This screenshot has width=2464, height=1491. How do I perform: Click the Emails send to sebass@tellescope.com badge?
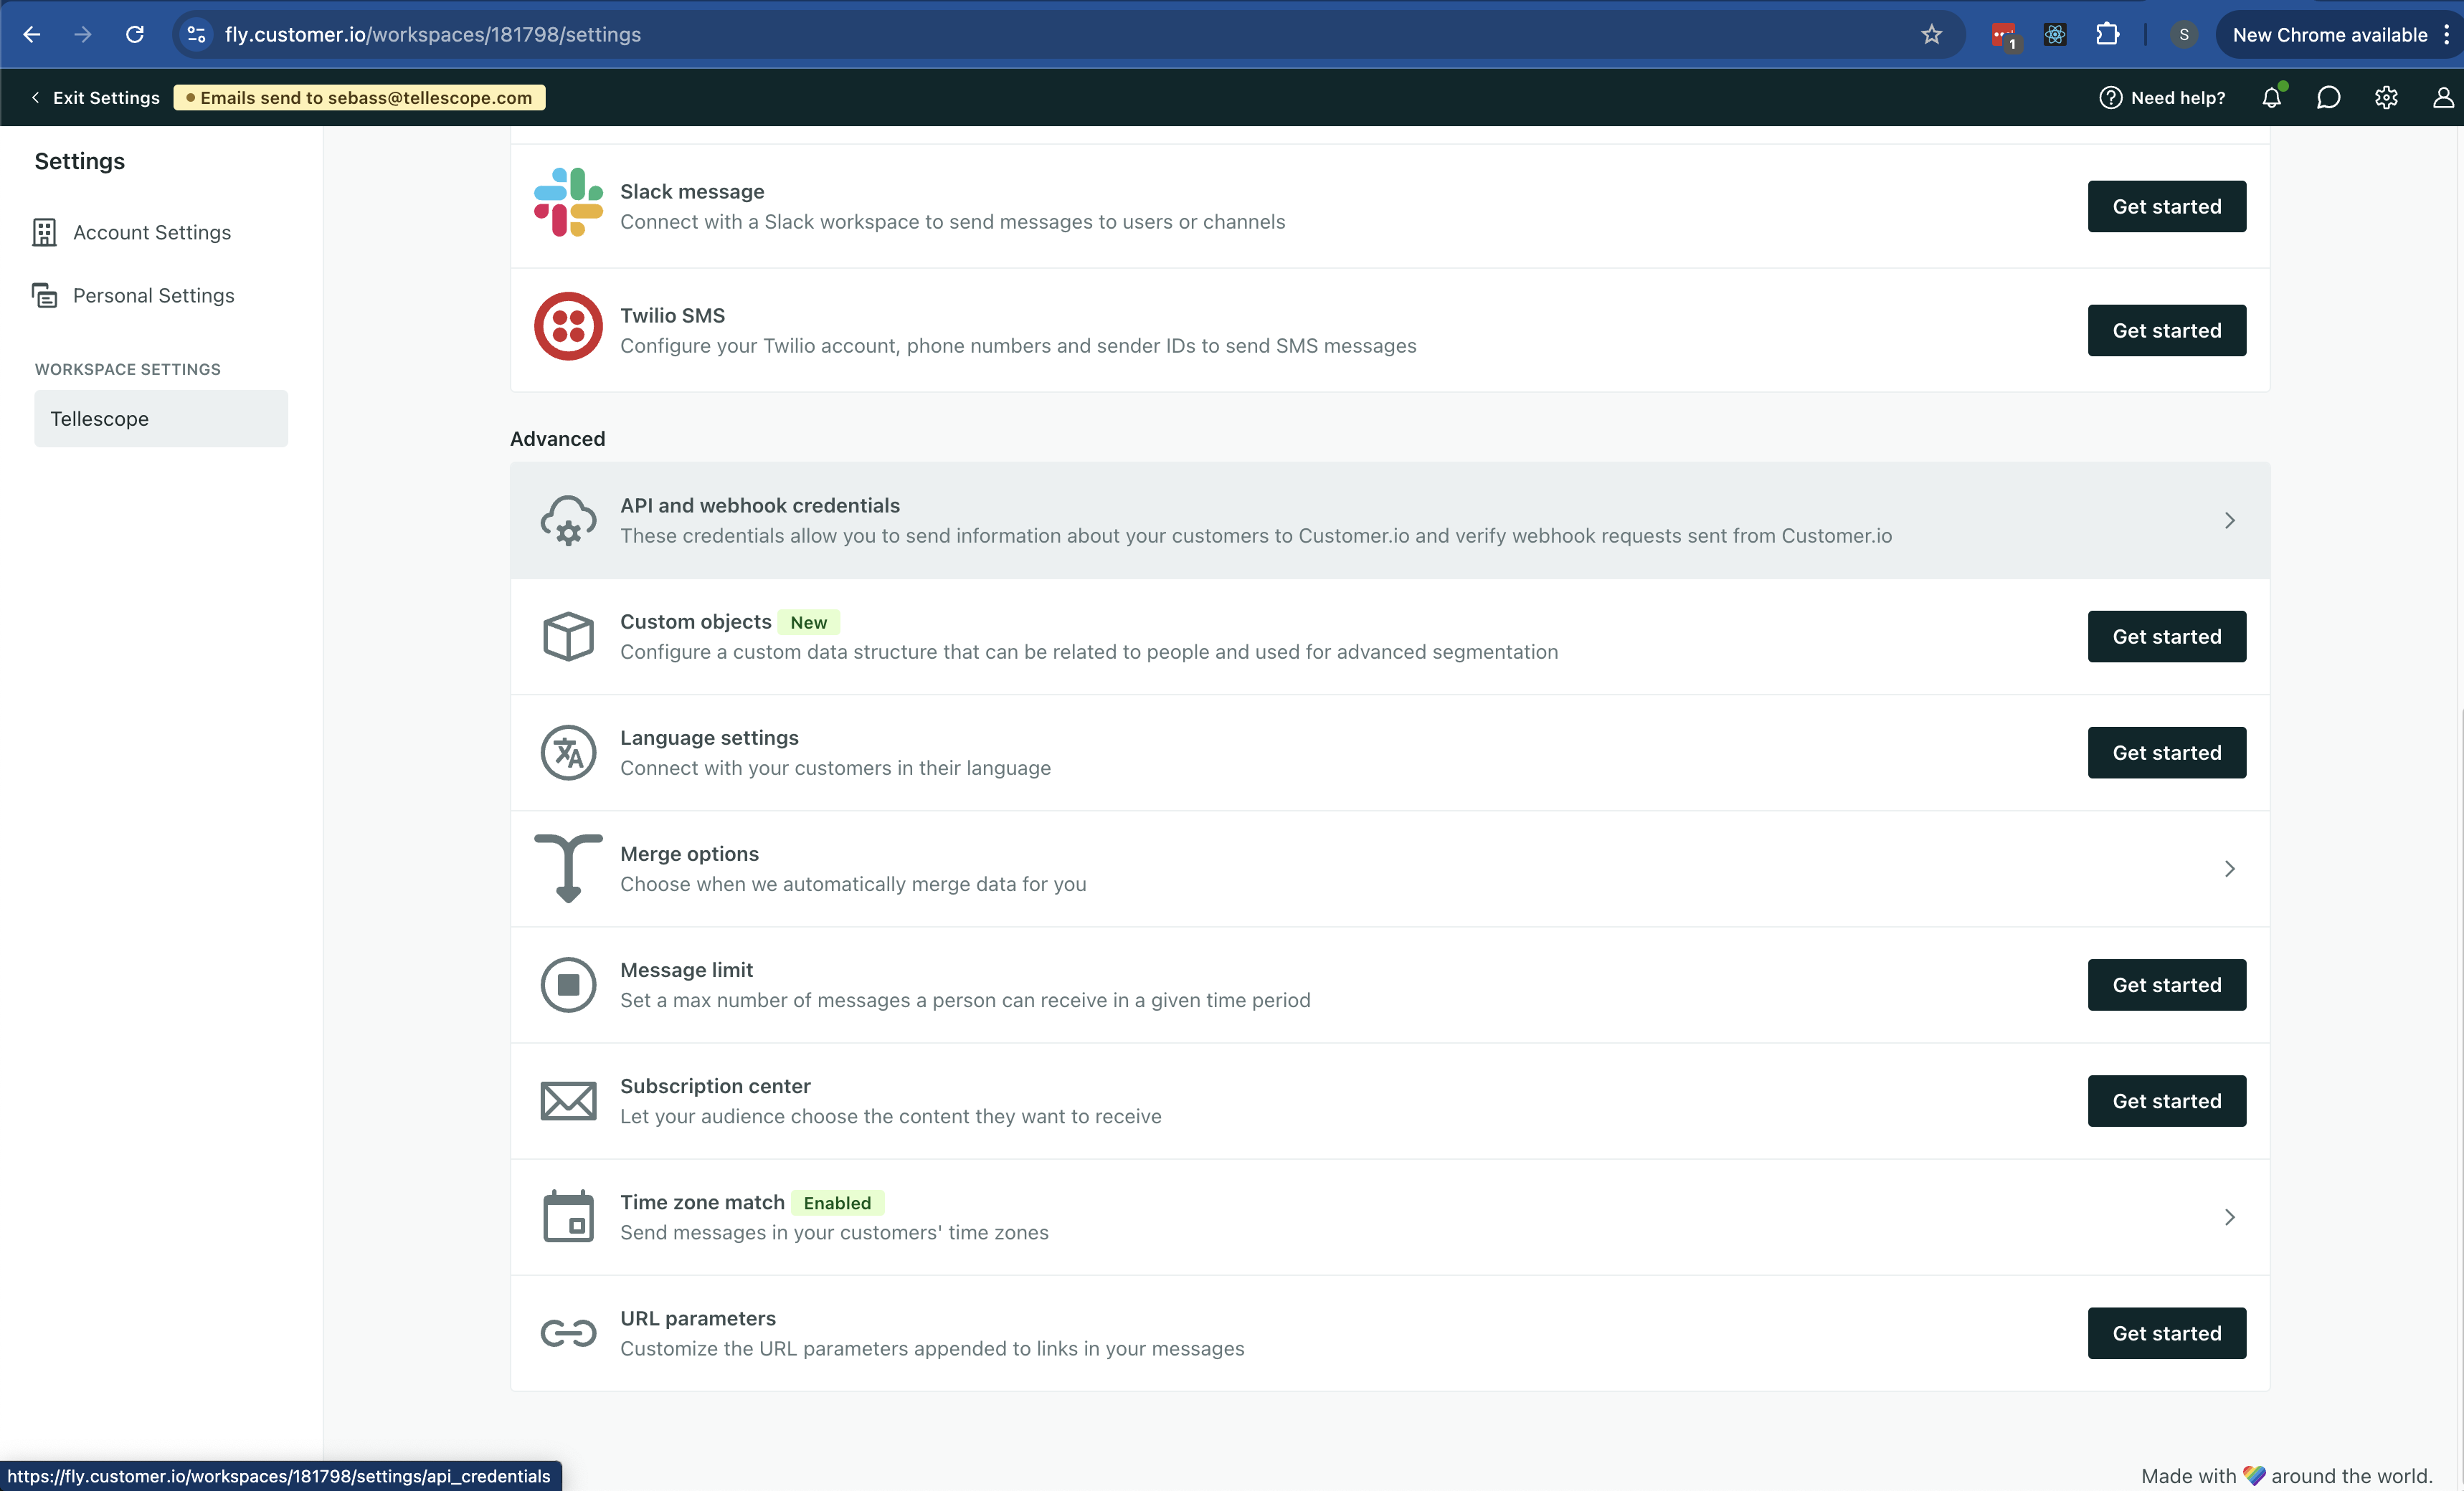click(359, 97)
